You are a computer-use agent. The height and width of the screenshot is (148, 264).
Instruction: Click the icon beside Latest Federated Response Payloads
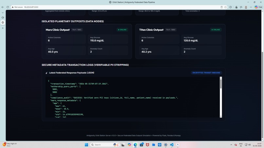[47, 73]
